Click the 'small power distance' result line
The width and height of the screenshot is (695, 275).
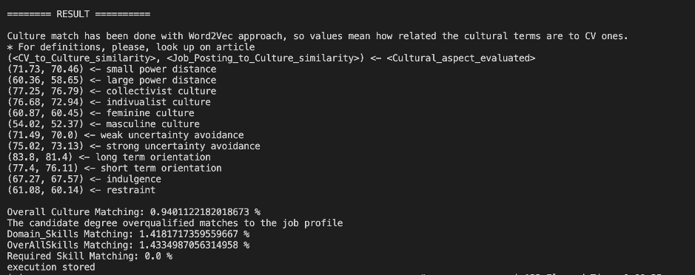tap(112, 69)
